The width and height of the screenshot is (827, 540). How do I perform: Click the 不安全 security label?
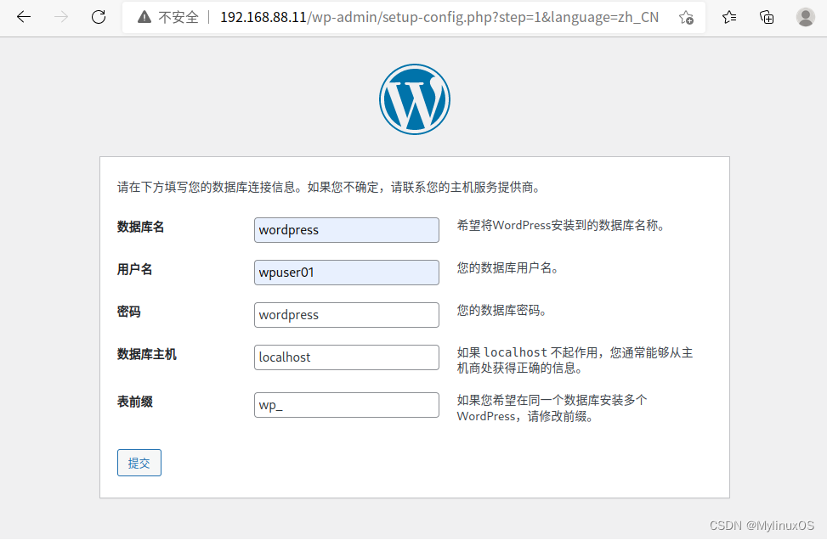click(178, 17)
